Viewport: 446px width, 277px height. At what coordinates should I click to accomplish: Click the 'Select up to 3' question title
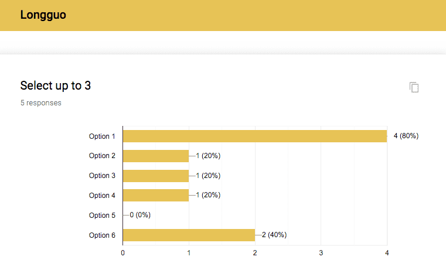click(56, 86)
